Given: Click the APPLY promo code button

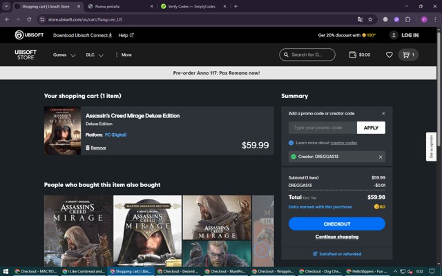Looking at the screenshot, I should (371, 128).
